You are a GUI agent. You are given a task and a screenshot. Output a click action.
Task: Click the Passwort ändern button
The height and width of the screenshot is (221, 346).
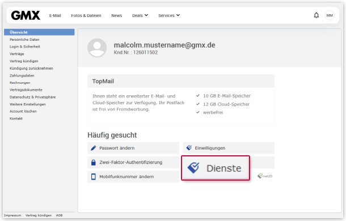pos(133,148)
